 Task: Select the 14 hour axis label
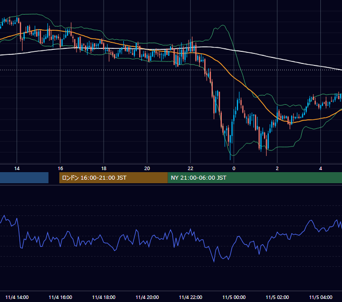click(x=17, y=169)
